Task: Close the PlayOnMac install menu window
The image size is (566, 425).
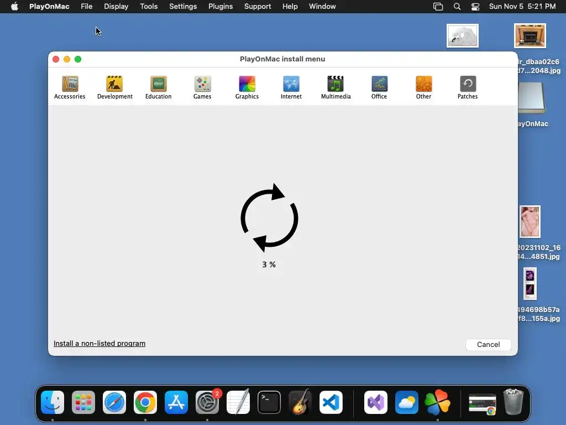Action: point(56,59)
